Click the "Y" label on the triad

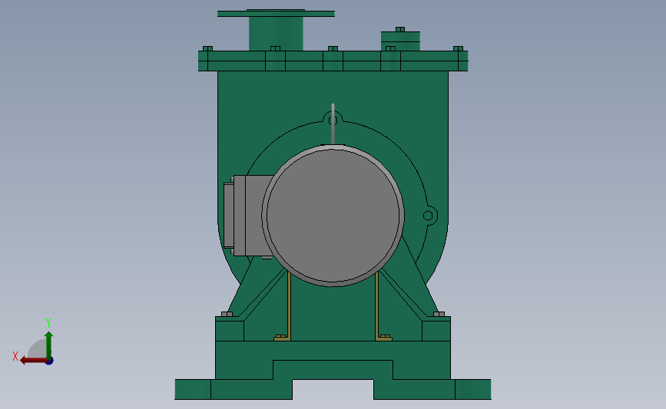click(48, 323)
